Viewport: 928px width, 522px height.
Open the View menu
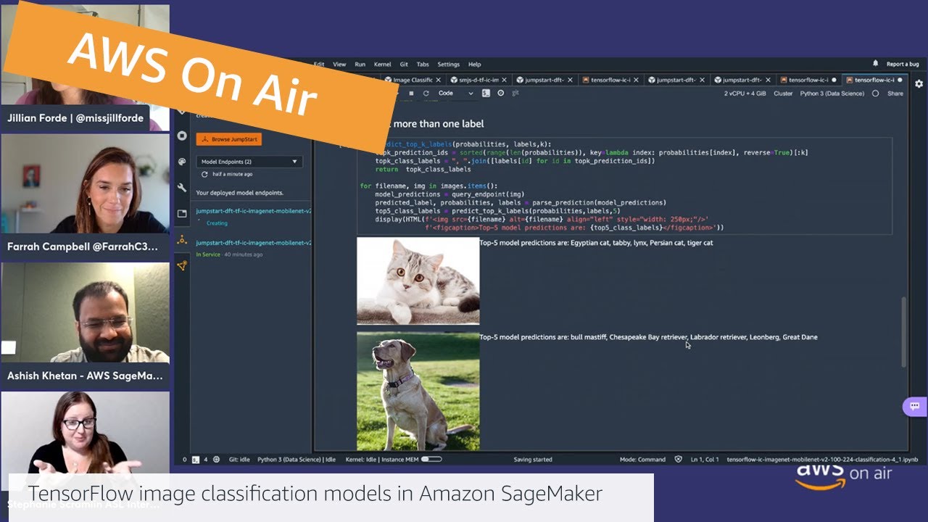339,65
